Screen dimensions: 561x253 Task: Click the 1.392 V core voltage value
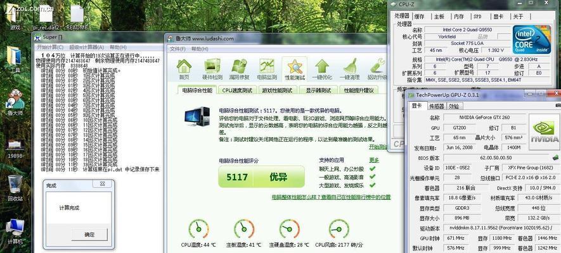pos(496,51)
